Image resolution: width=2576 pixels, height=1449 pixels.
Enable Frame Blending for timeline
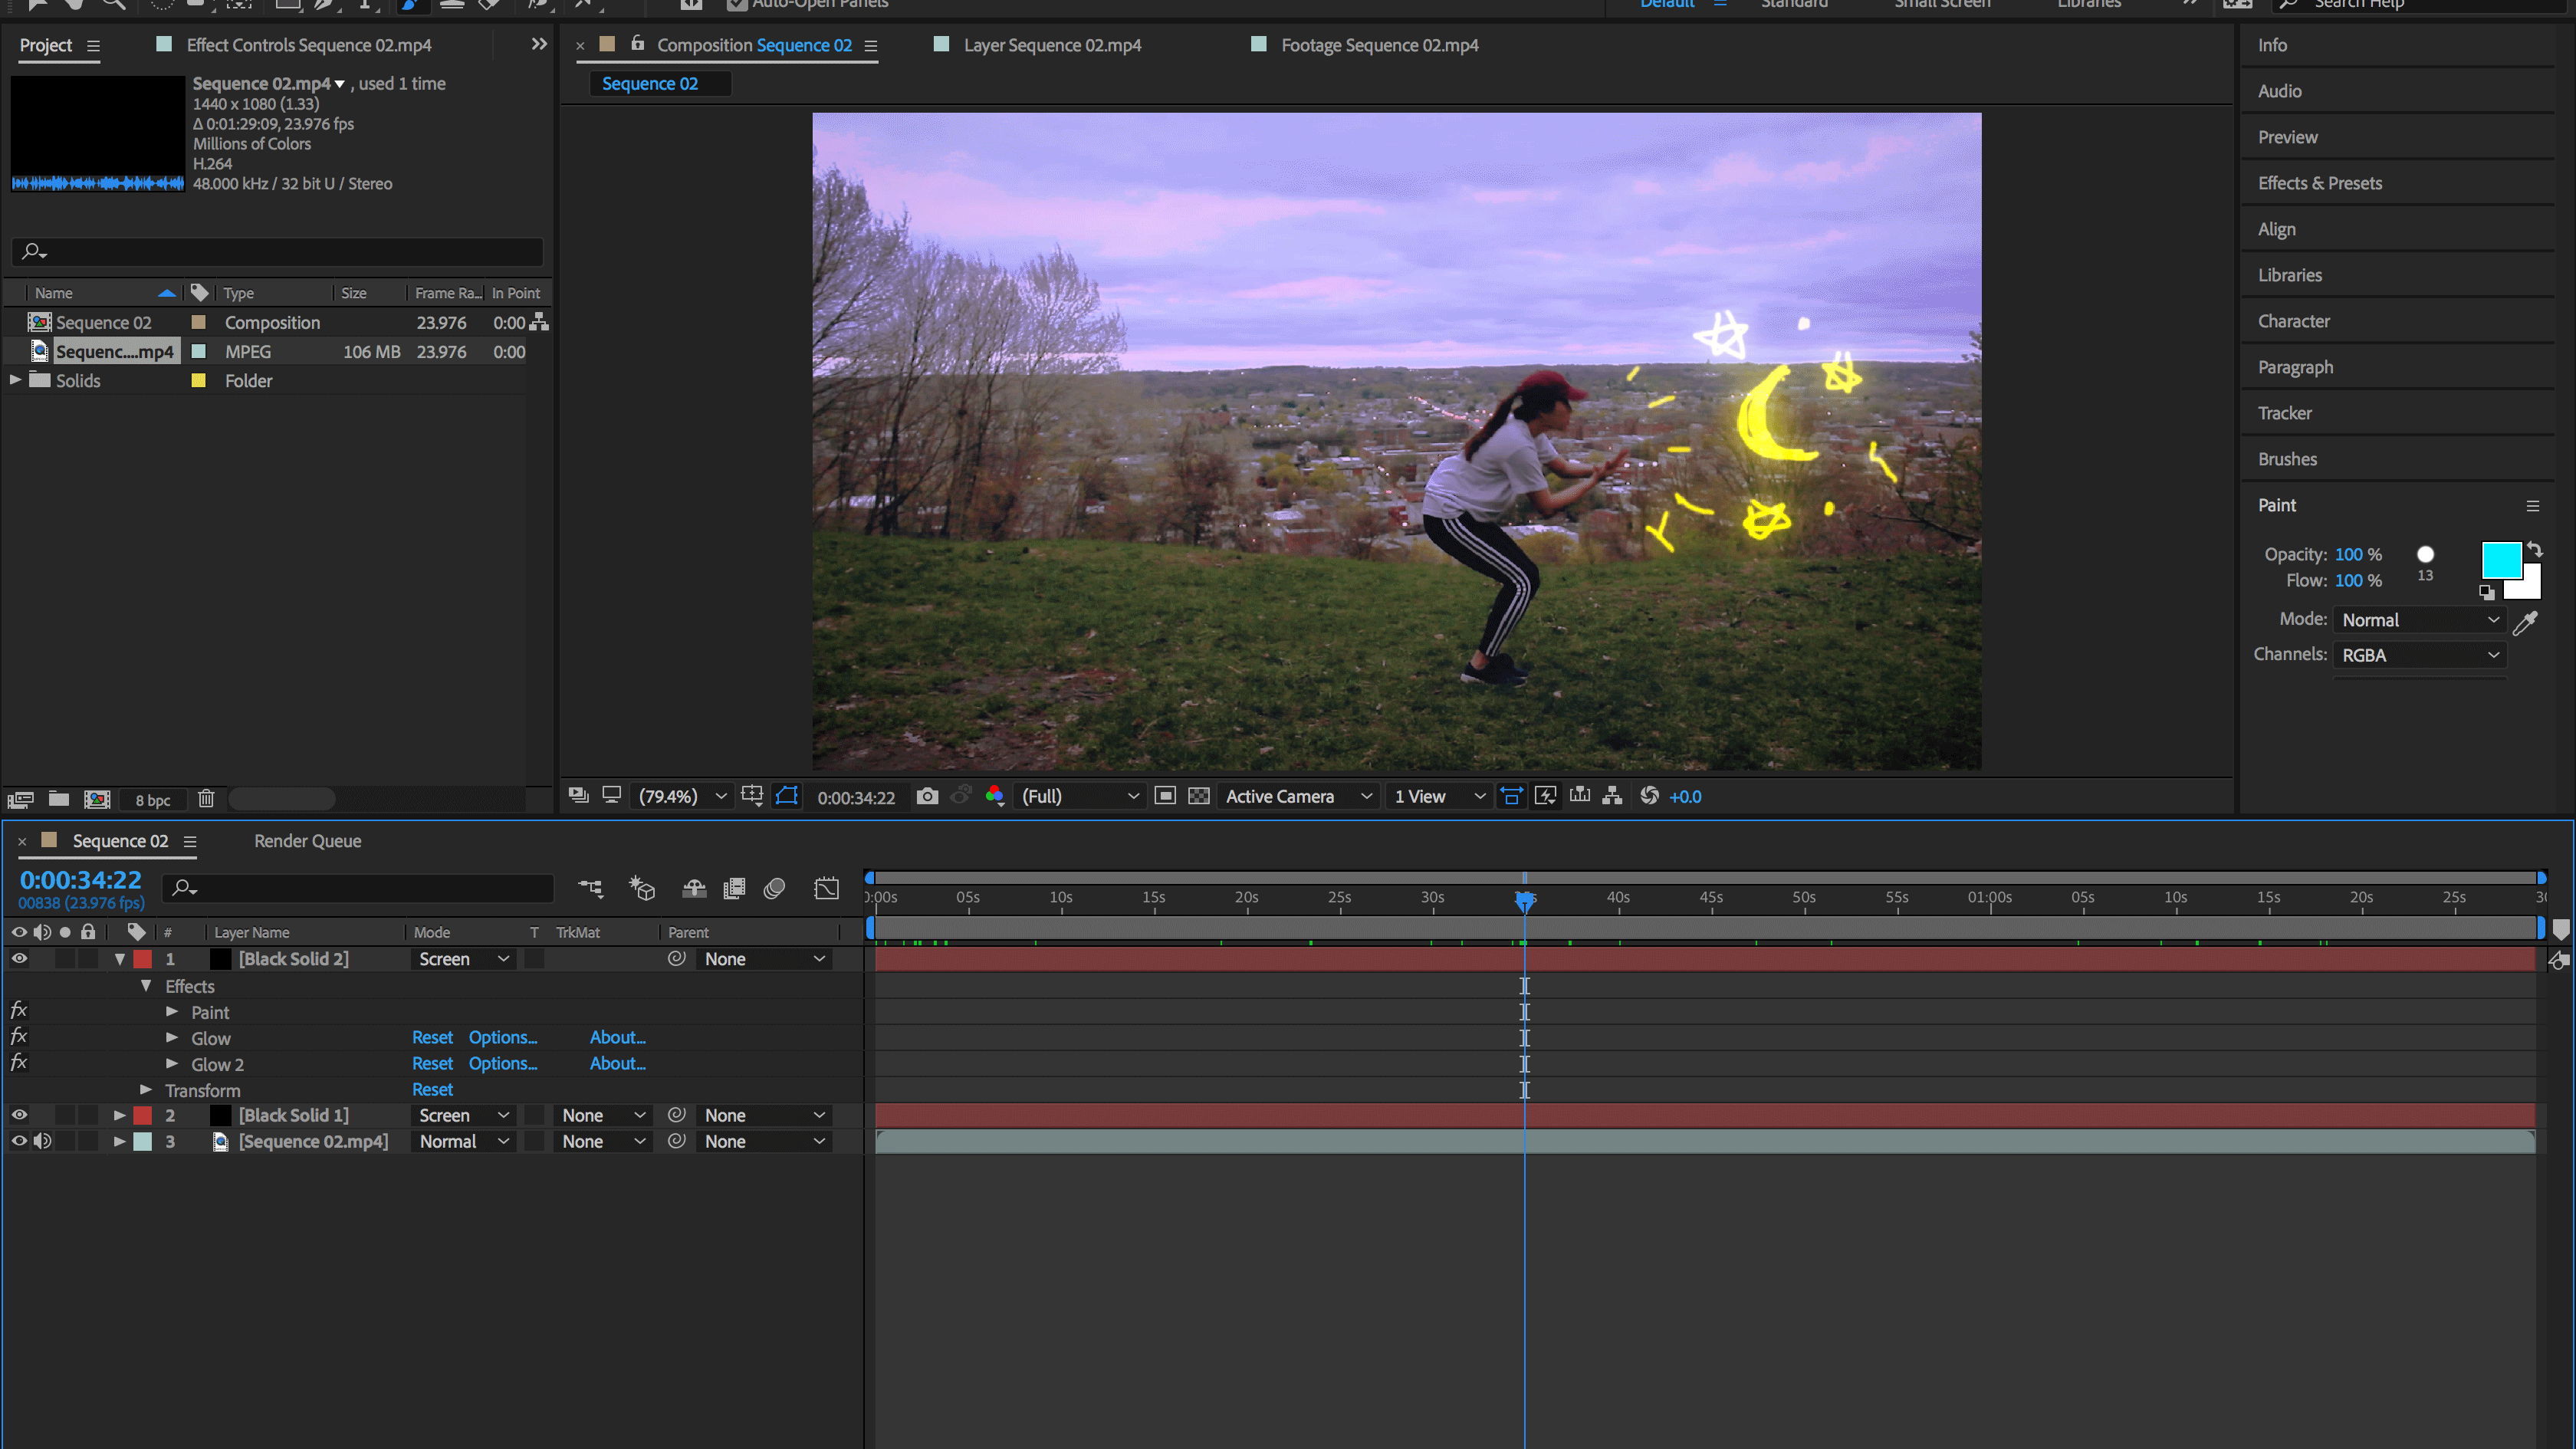734,888
